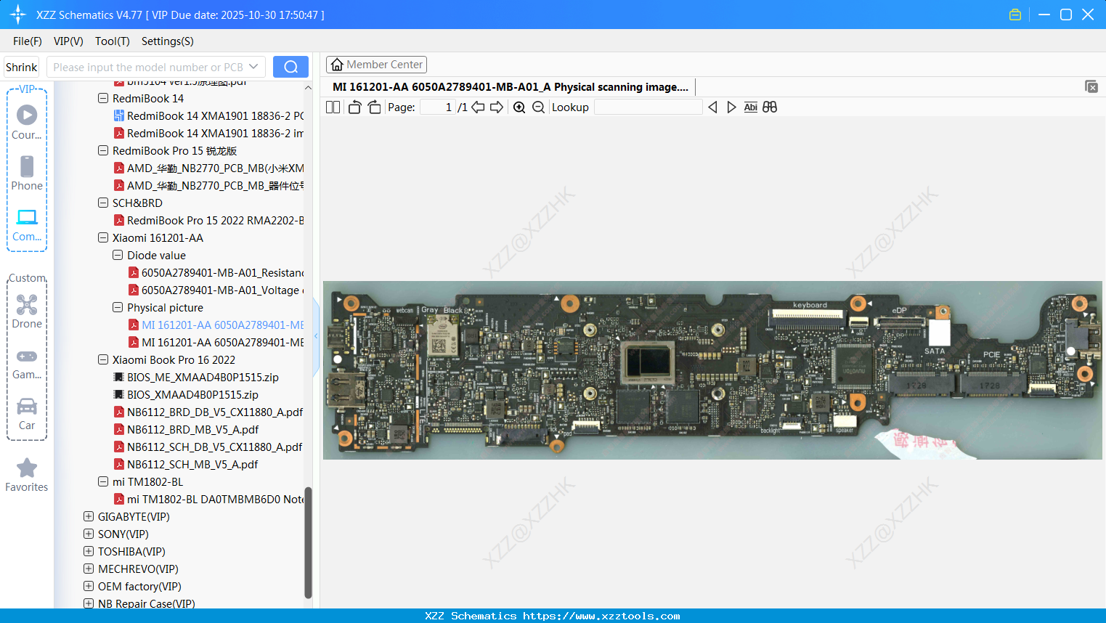Viewport: 1106px width, 623px height.
Task: Expand the MECHREVO(VIP) folder
Action: coord(89,569)
